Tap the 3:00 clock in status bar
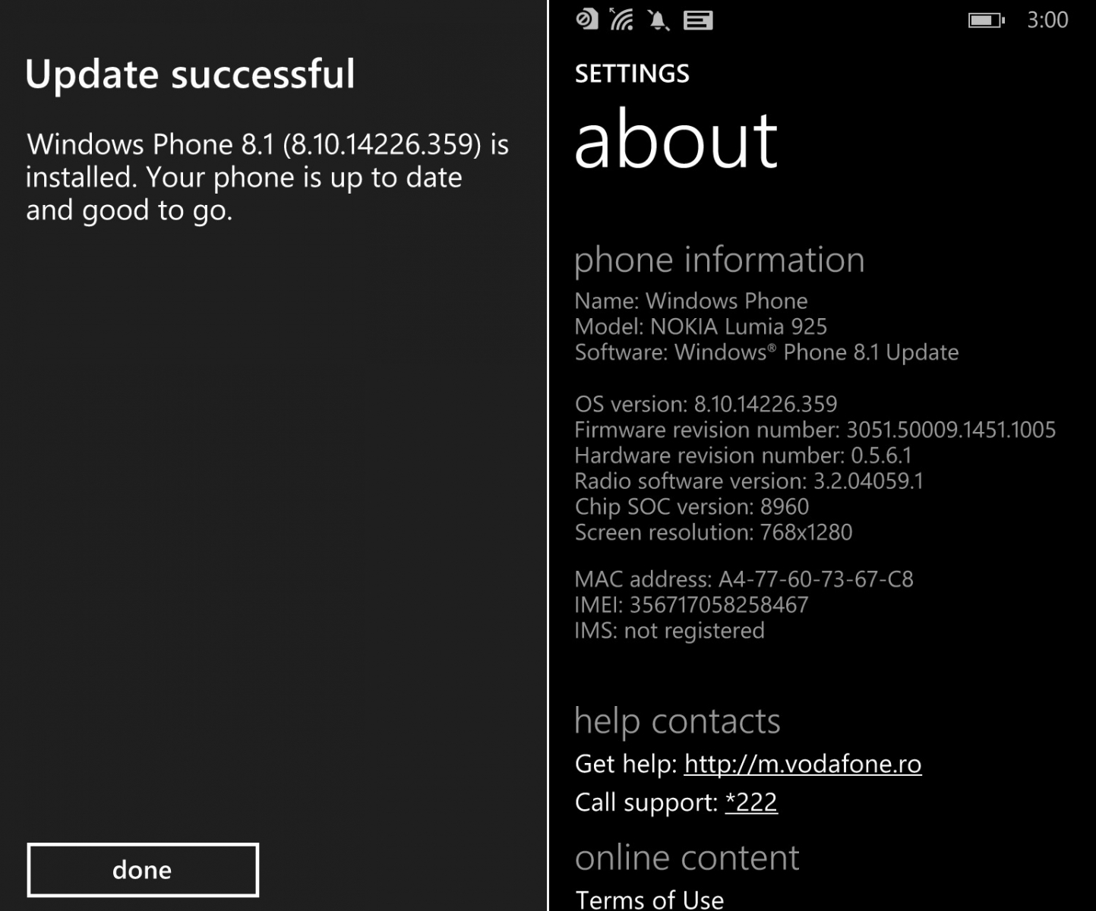This screenshot has height=911, width=1096. [x=1047, y=20]
